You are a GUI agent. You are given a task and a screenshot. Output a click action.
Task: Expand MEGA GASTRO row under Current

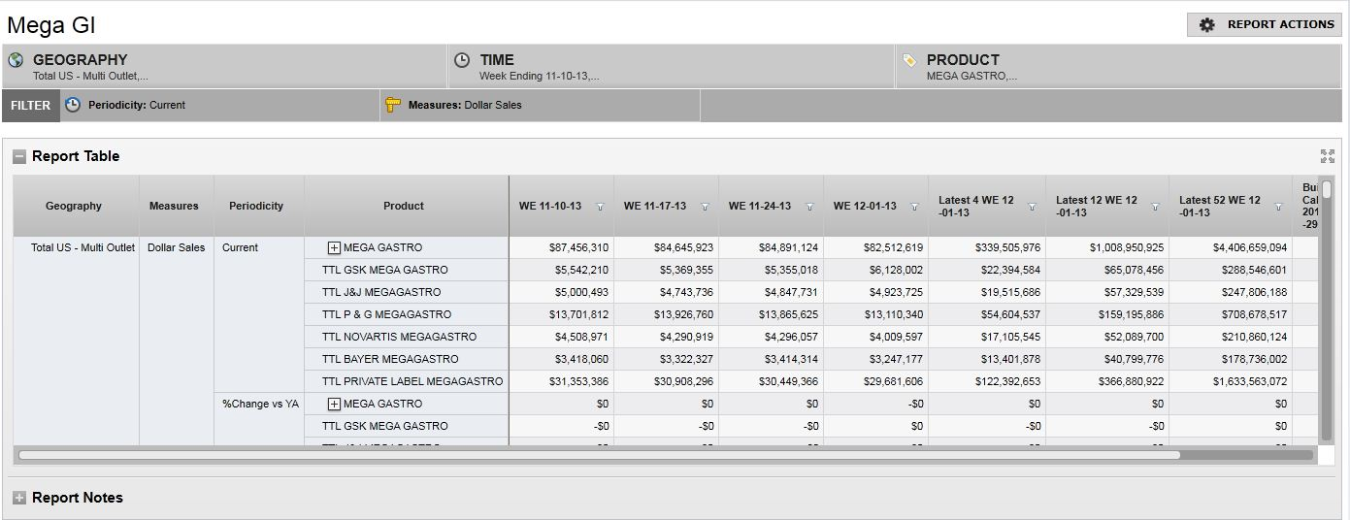(334, 247)
